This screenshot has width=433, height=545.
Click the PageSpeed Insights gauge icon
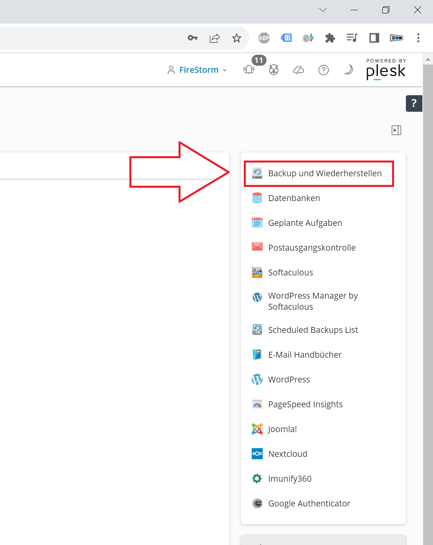[257, 404]
